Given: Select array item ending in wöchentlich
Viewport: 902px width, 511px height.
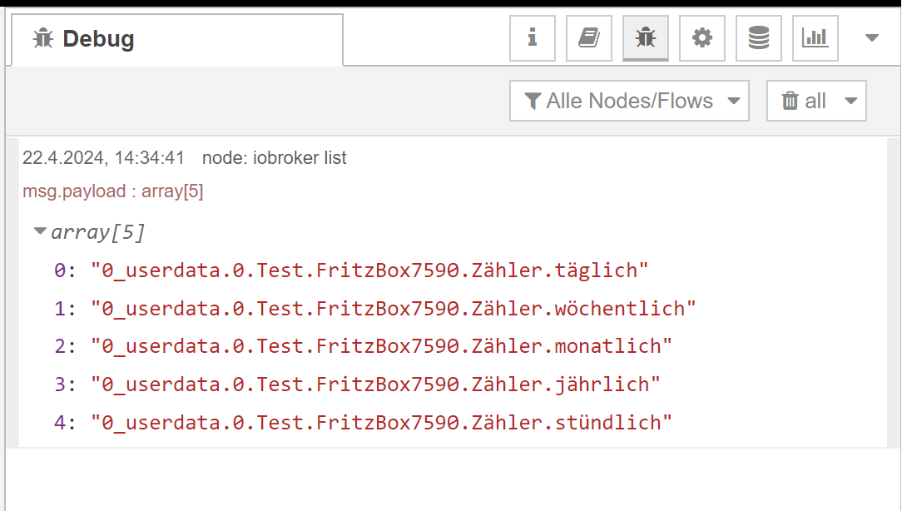Looking at the screenshot, I should tap(393, 309).
